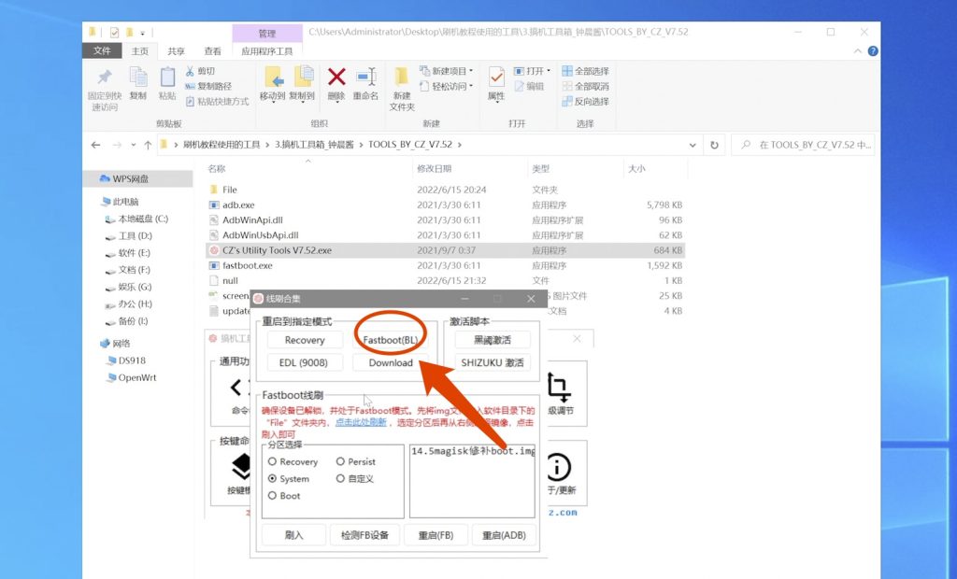Click the Fastboot(BL) reboot mode button

(391, 340)
